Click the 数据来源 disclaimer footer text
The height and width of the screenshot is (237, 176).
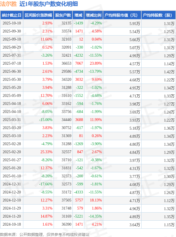pyautogui.click(x=44, y=235)
